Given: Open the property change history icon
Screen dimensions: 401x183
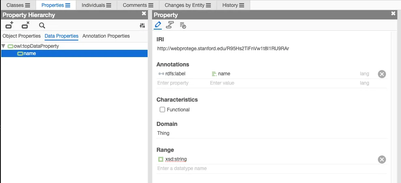Looking at the screenshot, I should (x=183, y=25).
